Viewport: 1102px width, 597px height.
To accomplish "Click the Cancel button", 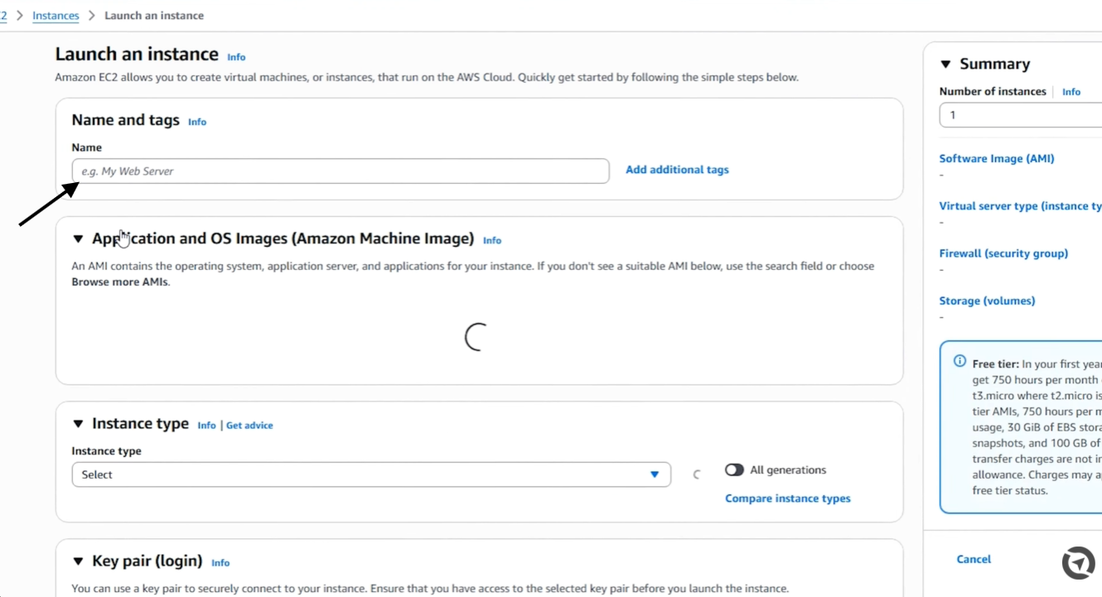I will click(974, 559).
